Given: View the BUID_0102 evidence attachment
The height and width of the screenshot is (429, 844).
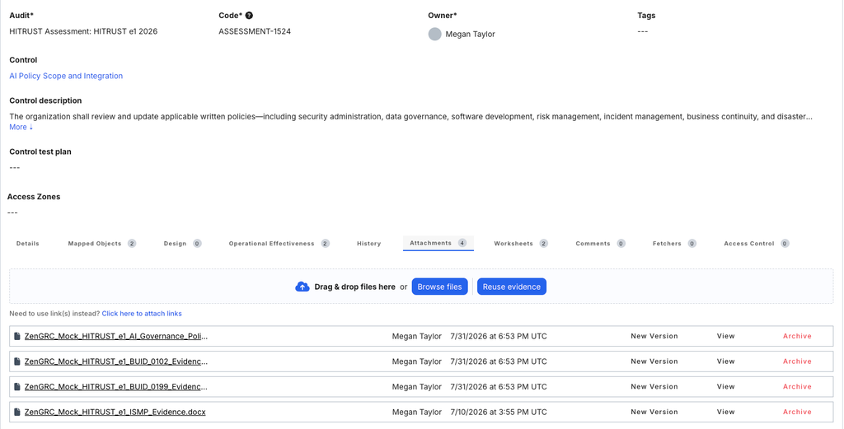Looking at the screenshot, I should coord(725,361).
